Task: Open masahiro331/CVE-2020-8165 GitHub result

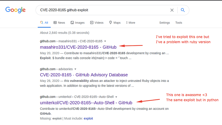Action: tap(78, 47)
